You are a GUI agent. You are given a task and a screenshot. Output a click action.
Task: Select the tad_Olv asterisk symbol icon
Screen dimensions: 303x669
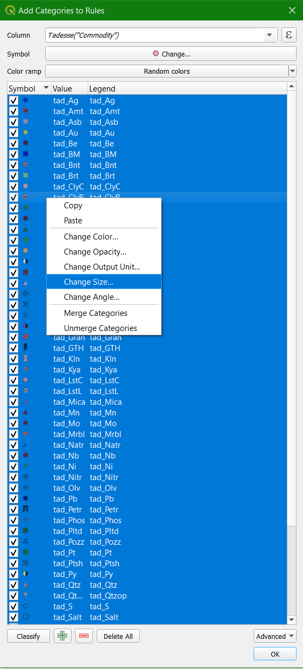click(25, 488)
